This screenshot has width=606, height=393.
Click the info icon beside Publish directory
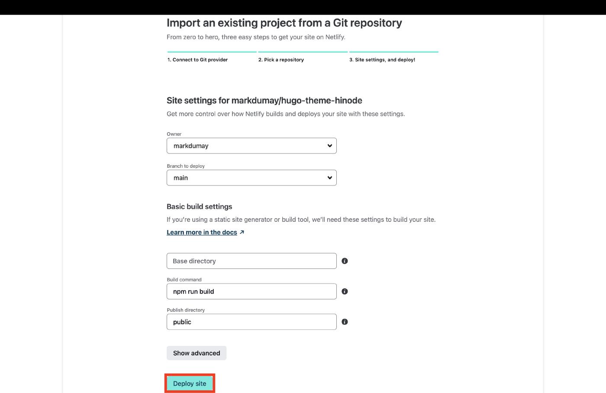coord(345,322)
